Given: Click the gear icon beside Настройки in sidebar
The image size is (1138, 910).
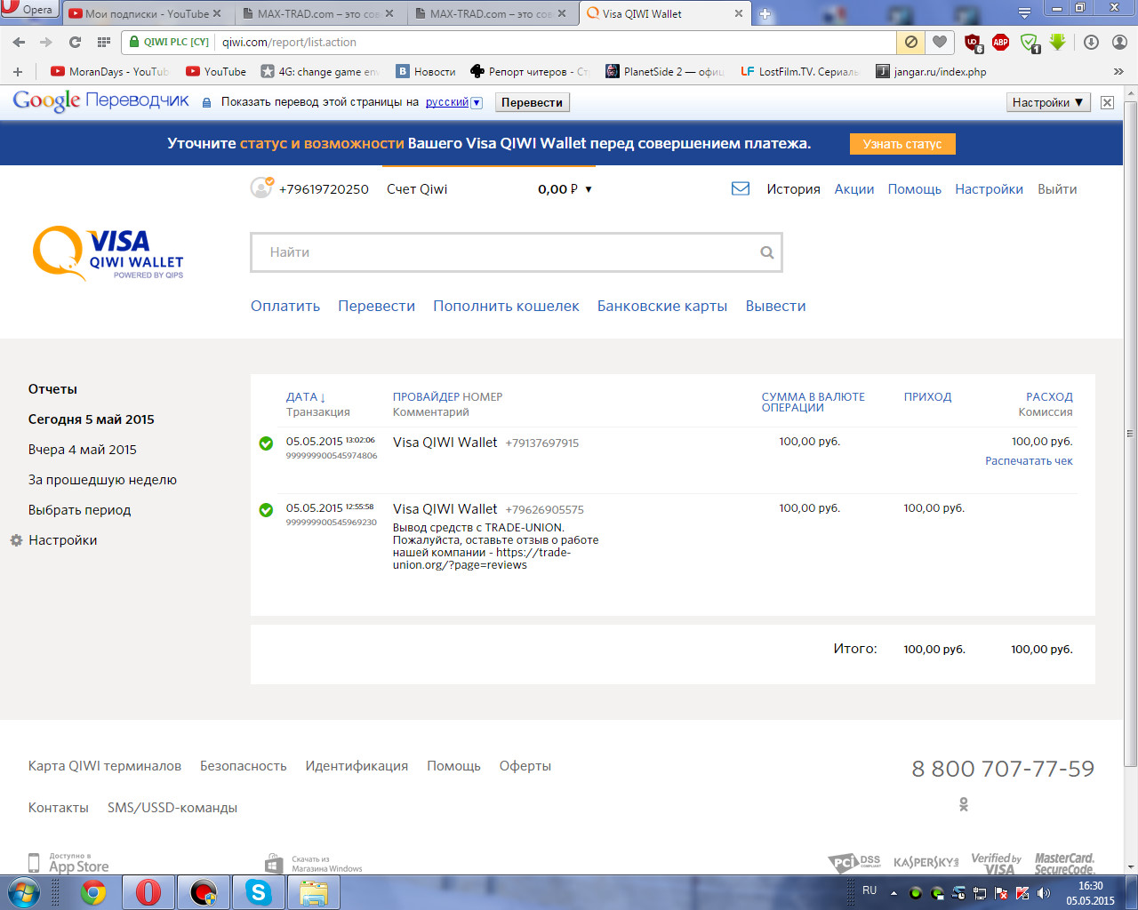Looking at the screenshot, I should (x=16, y=540).
